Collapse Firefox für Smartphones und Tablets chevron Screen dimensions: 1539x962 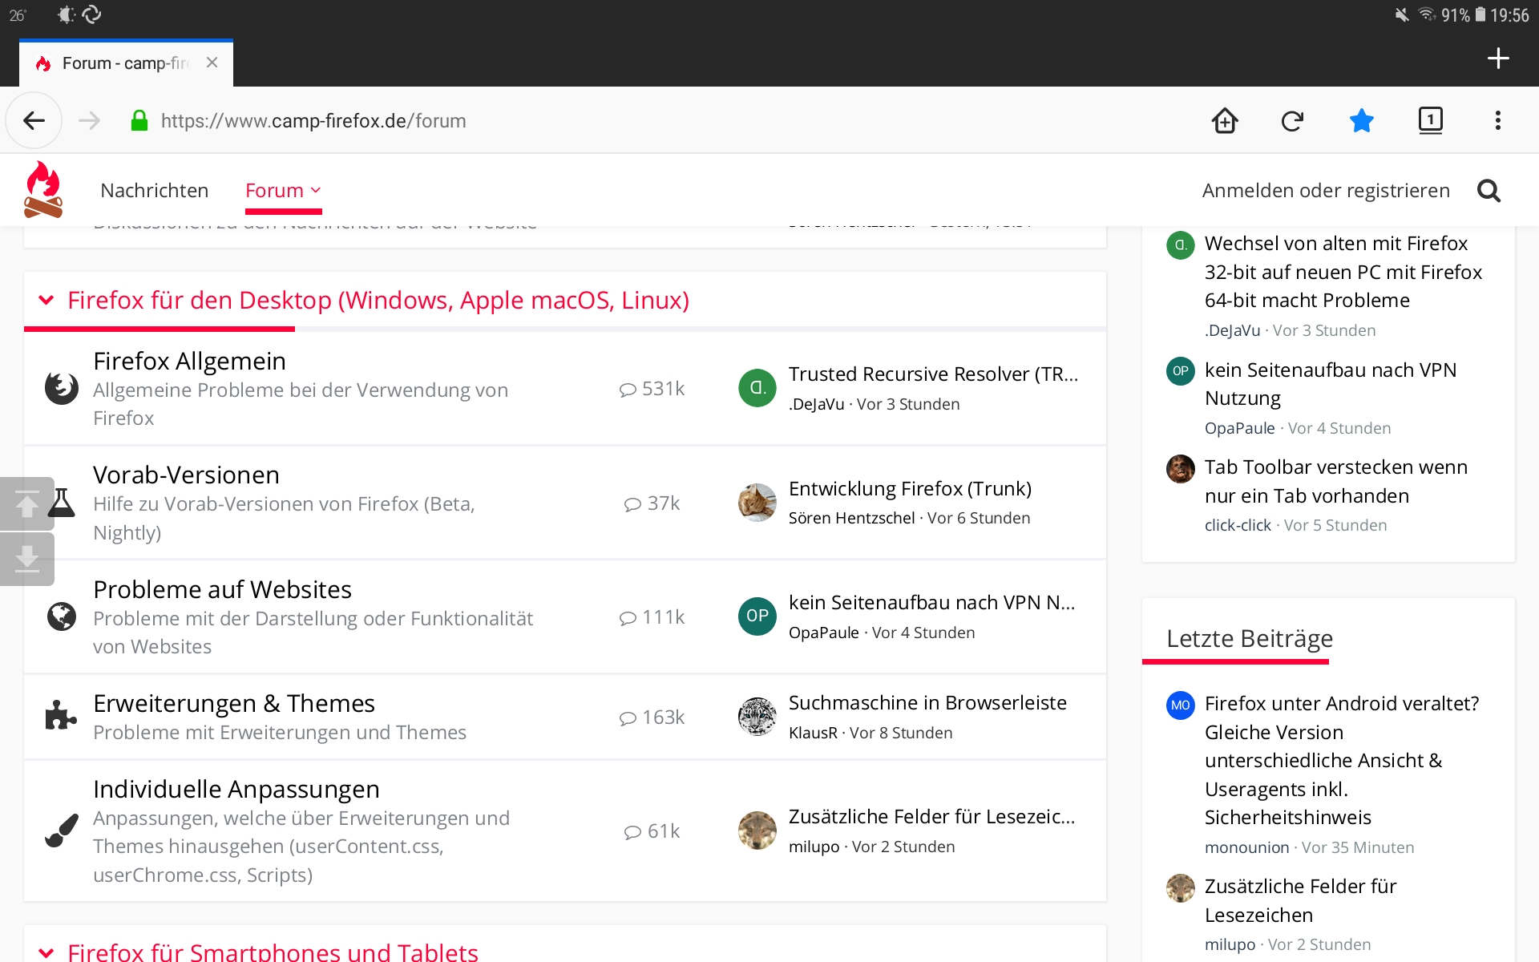tap(46, 952)
